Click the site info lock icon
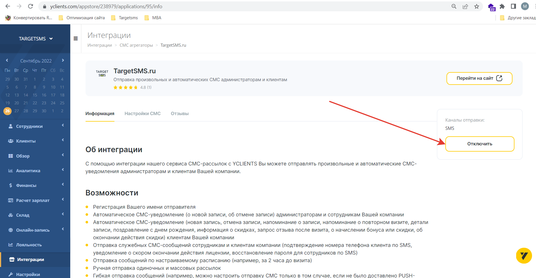Screen dimensions: 536x278 pyautogui.click(x=44, y=7)
